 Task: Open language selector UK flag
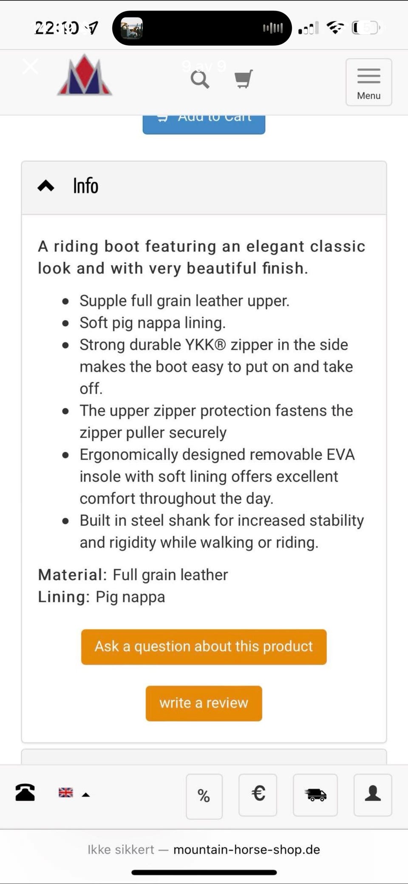coord(66,792)
